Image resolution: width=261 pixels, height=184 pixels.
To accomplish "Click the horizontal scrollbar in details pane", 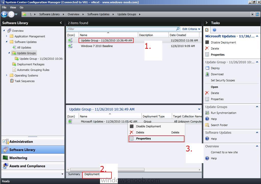I will point(107,170).
